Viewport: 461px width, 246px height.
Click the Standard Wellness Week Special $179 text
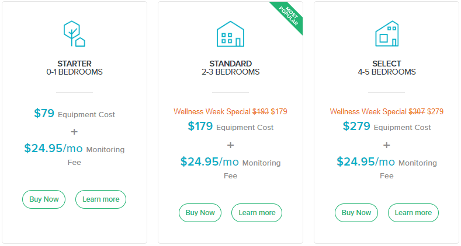(230, 111)
